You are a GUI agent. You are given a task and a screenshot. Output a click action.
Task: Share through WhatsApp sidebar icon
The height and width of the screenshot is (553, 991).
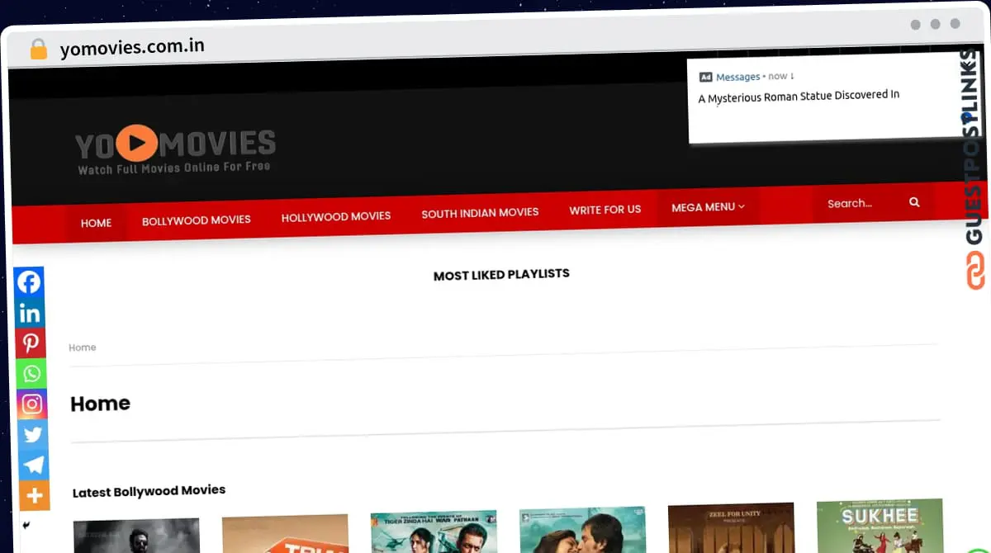click(31, 374)
